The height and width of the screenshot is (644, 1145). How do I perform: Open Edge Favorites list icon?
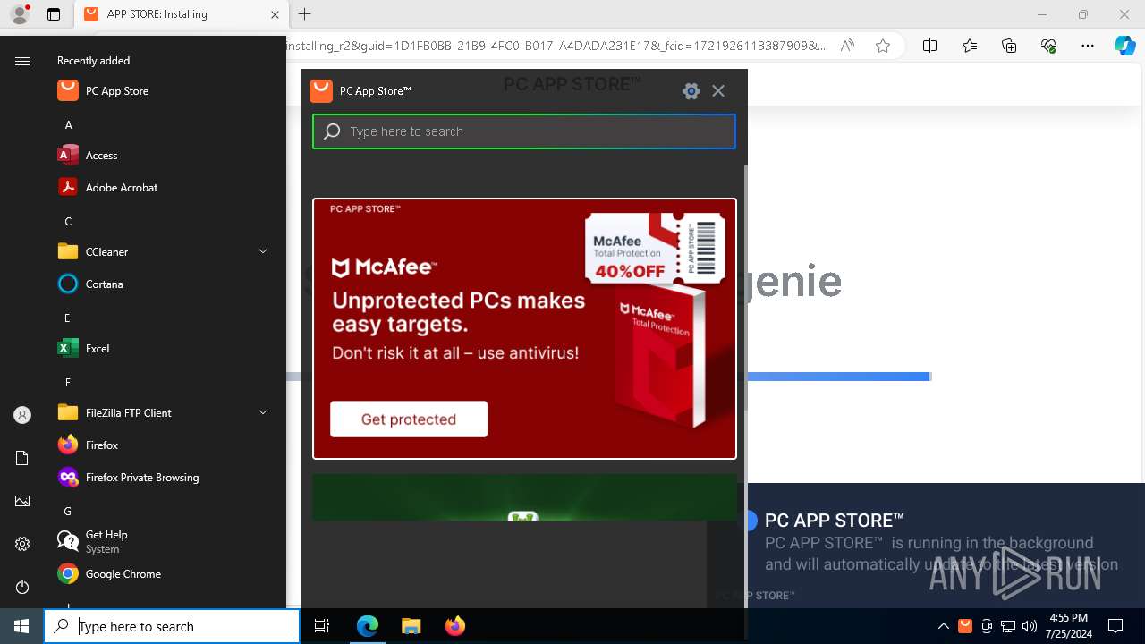(x=970, y=46)
